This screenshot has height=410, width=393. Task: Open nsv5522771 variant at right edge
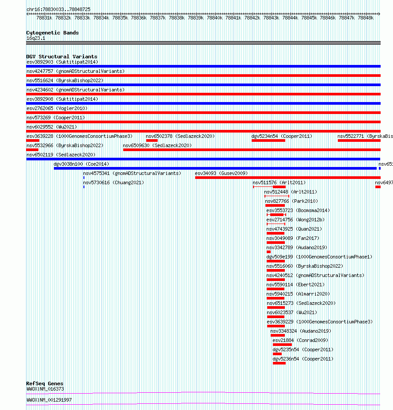[x=365, y=136]
